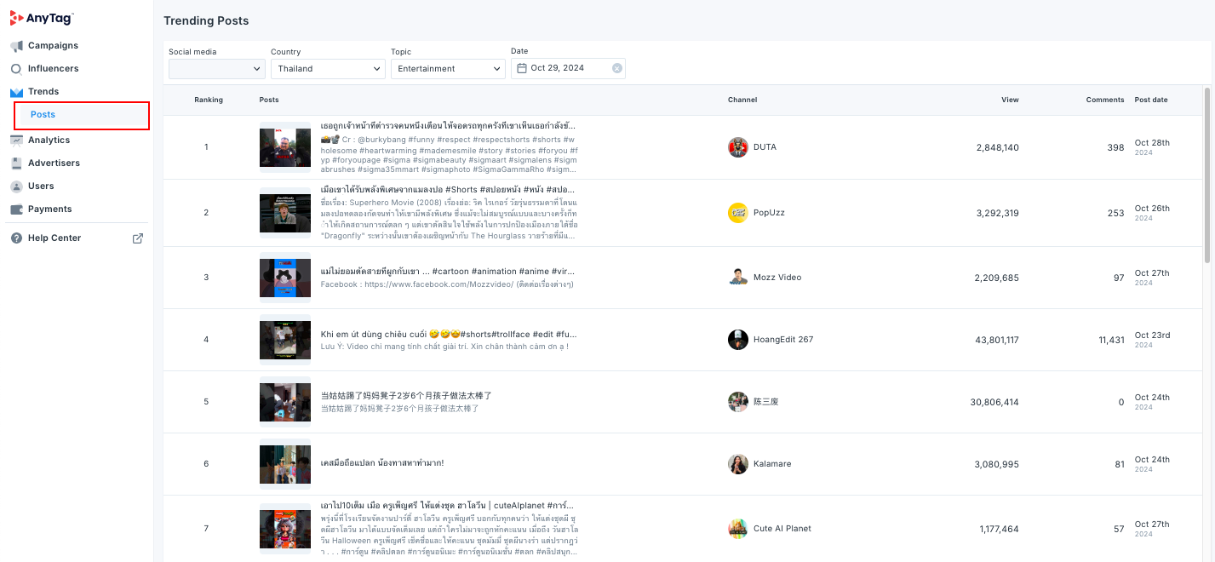Open Help Center external link icon
Screen dimensions: 1215x562
138,238
